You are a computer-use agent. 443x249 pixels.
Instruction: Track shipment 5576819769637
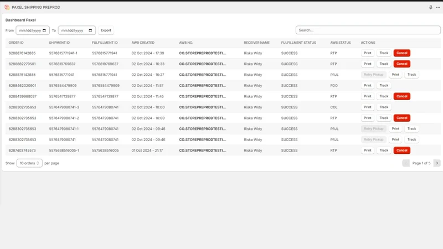(x=384, y=64)
